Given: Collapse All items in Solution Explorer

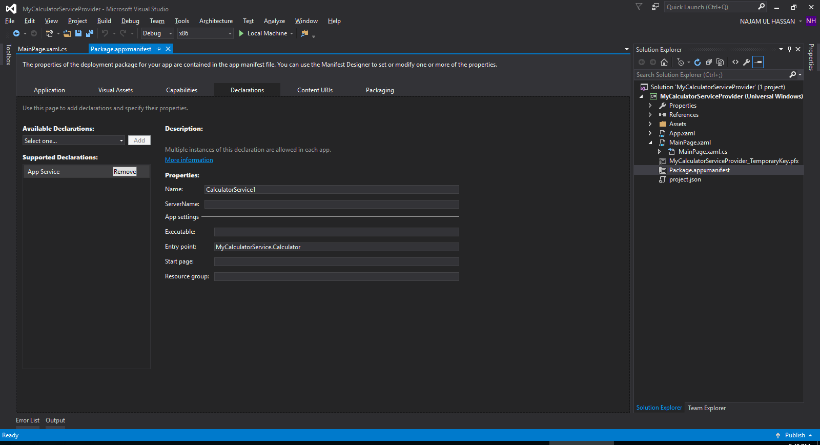Looking at the screenshot, I should pos(709,62).
